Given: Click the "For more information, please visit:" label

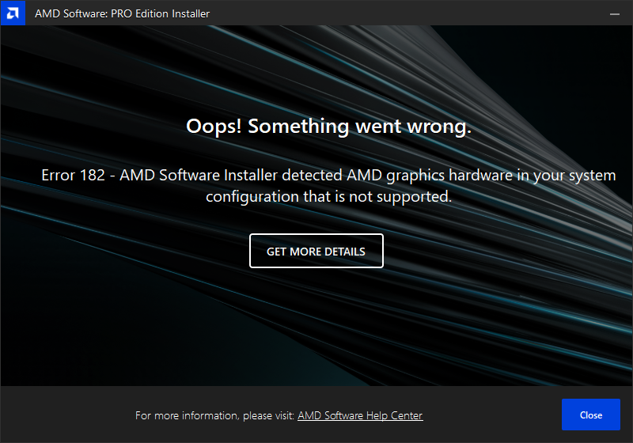Looking at the screenshot, I should point(214,415).
